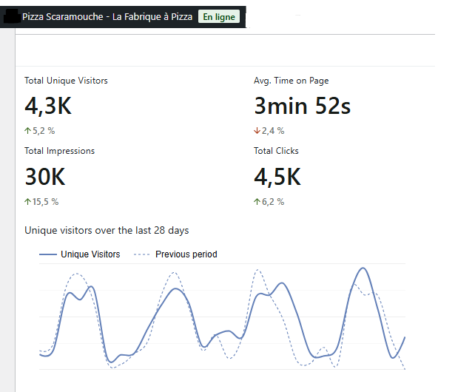Click the solid line swatch for Unique Visitors

(48, 254)
